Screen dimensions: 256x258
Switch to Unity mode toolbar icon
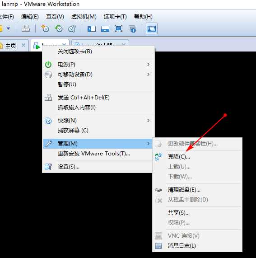[132, 29]
